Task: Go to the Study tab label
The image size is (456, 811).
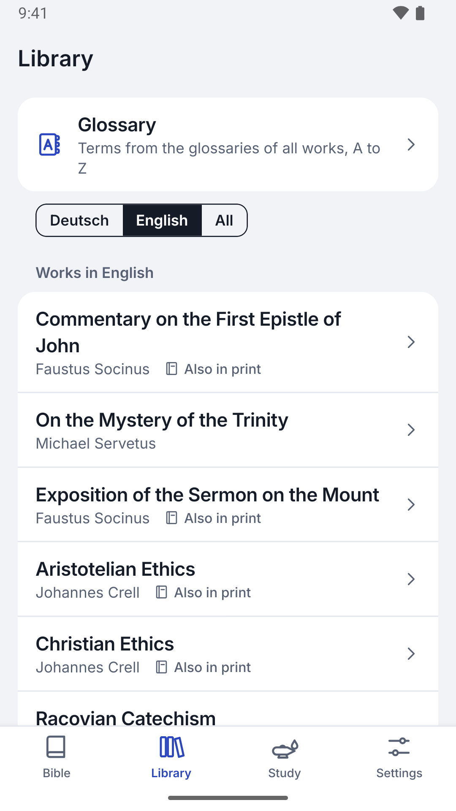Action: 285,773
